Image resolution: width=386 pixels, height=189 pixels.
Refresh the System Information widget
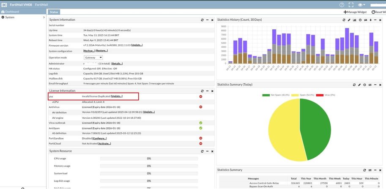coord(203,20)
